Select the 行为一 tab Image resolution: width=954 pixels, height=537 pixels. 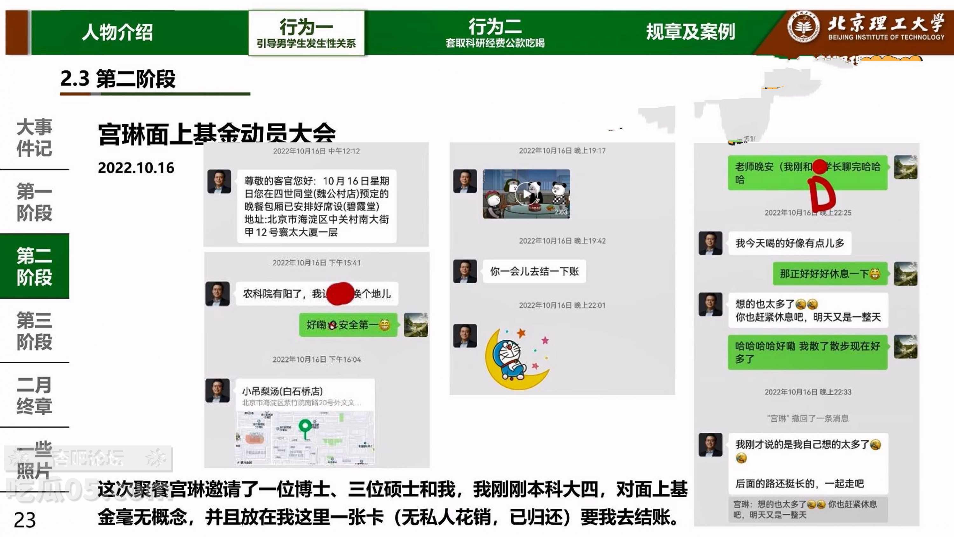306,33
